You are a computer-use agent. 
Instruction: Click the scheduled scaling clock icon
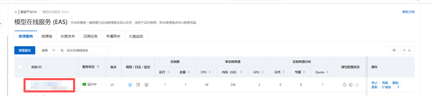tap(351, 85)
